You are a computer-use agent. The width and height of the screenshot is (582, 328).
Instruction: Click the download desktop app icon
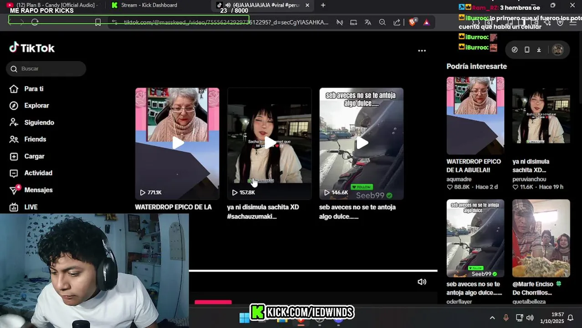[x=539, y=50]
